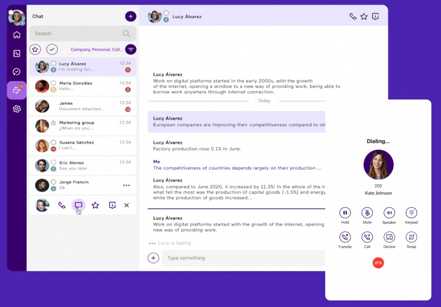Screen dimensions: 441x307
Task: Open the Jorge Francin conversation
Action: point(83,185)
